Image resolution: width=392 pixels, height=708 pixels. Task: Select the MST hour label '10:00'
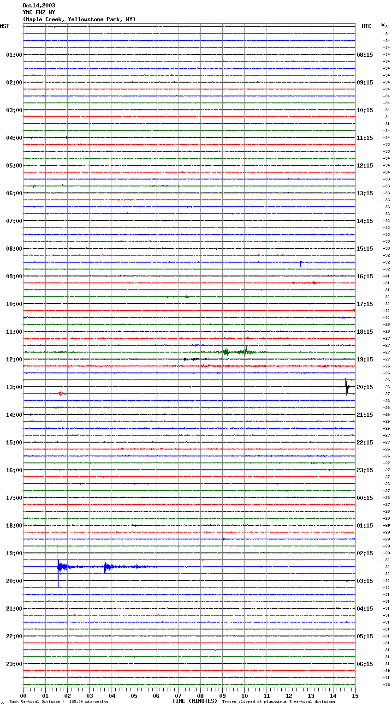click(x=14, y=304)
